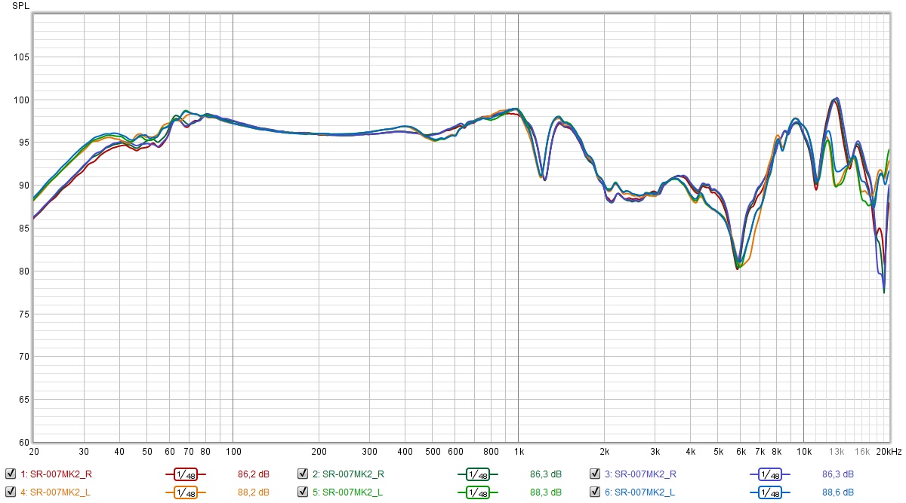Click the dark green 1/48 smoothing icon for trace 2

coord(477,474)
